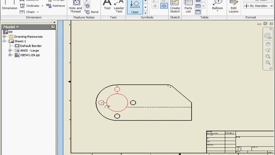275x155 pixels.
Task: Choose the Leader Text tool
Action: tap(119, 7)
